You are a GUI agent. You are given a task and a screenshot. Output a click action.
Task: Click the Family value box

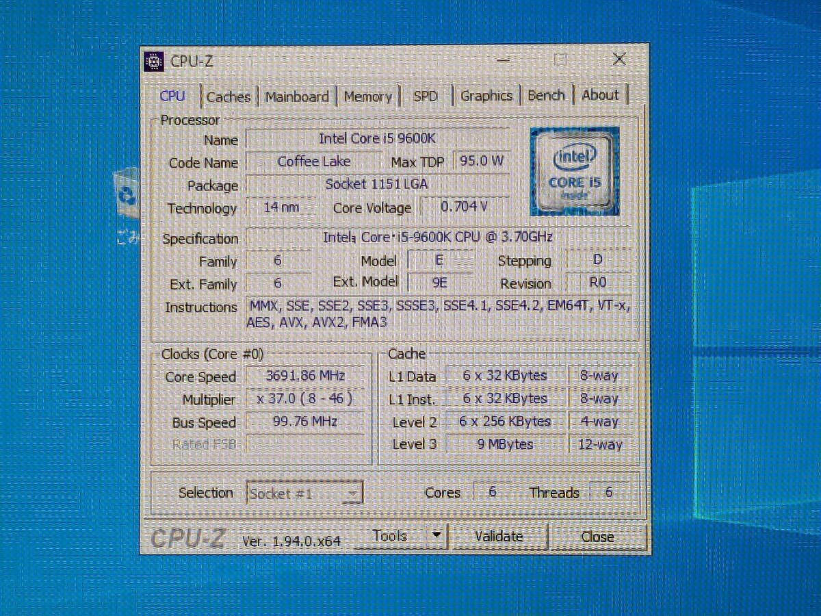pos(278,261)
